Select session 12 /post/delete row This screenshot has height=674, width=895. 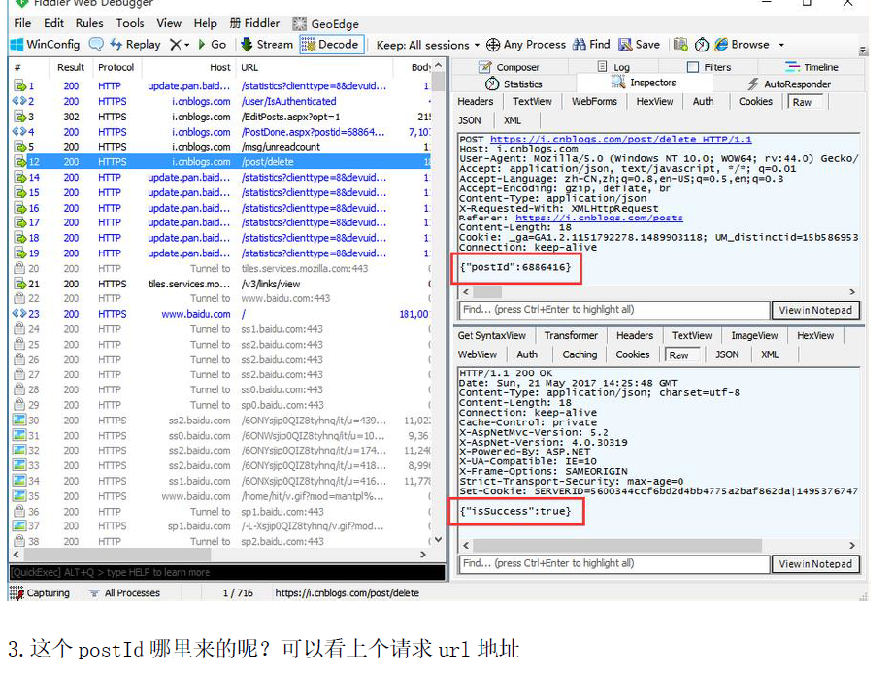[x=220, y=162]
